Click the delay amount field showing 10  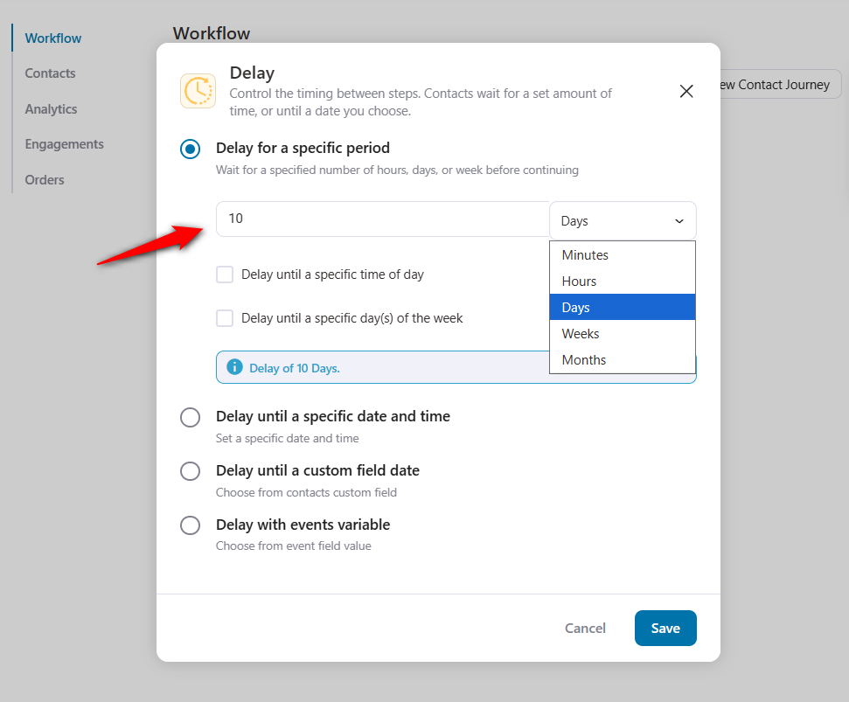383,219
